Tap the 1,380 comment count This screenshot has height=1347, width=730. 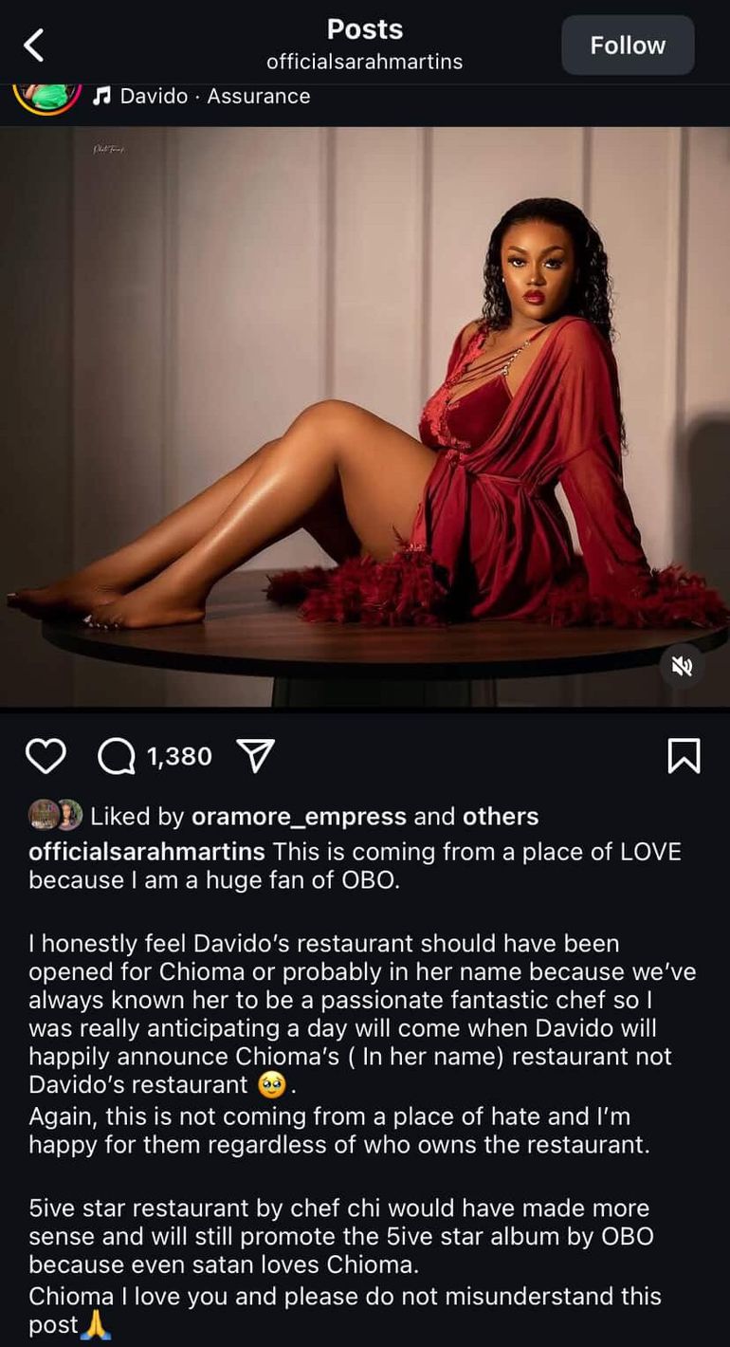pos(179,756)
